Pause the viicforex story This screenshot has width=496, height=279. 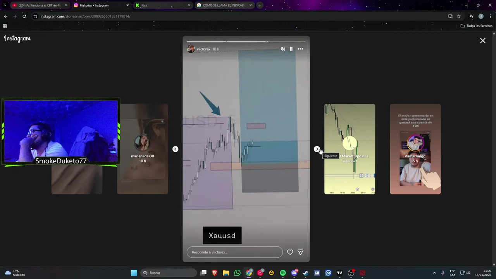pos(291,49)
